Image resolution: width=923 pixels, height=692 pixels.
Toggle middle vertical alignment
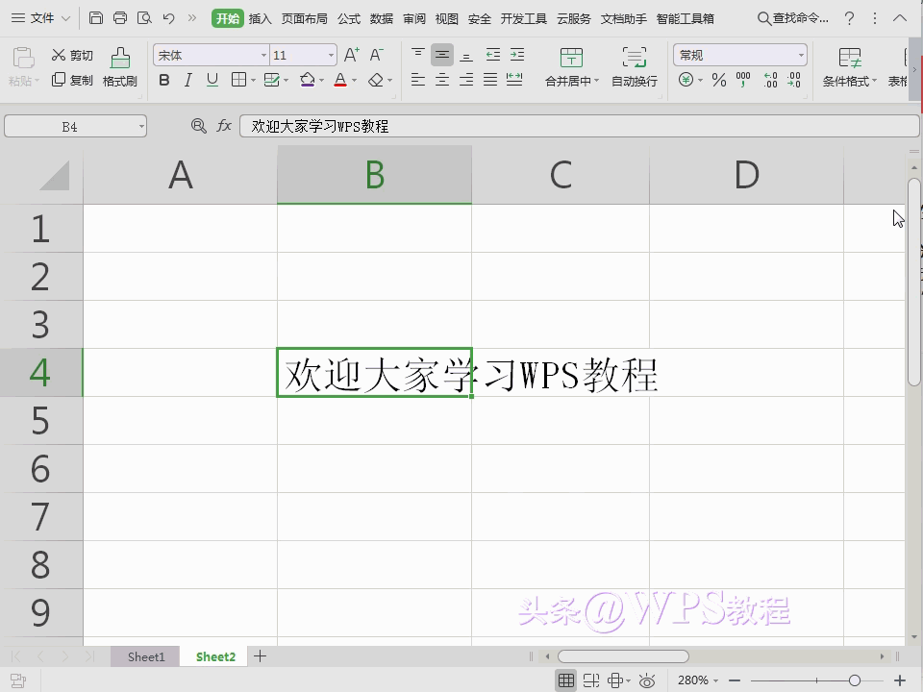(442, 55)
